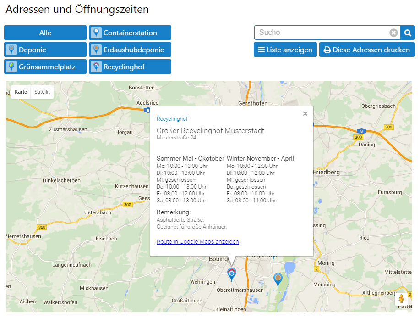420x318 pixels.
Task: Click the Musterstraße 24 address text
Action: coord(176,138)
